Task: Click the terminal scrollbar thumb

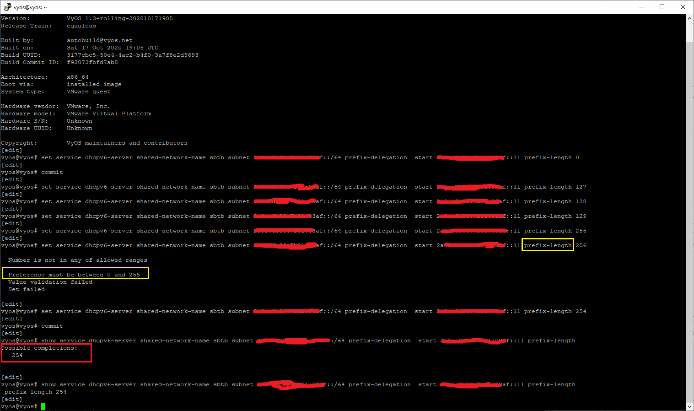Action: 690,220
